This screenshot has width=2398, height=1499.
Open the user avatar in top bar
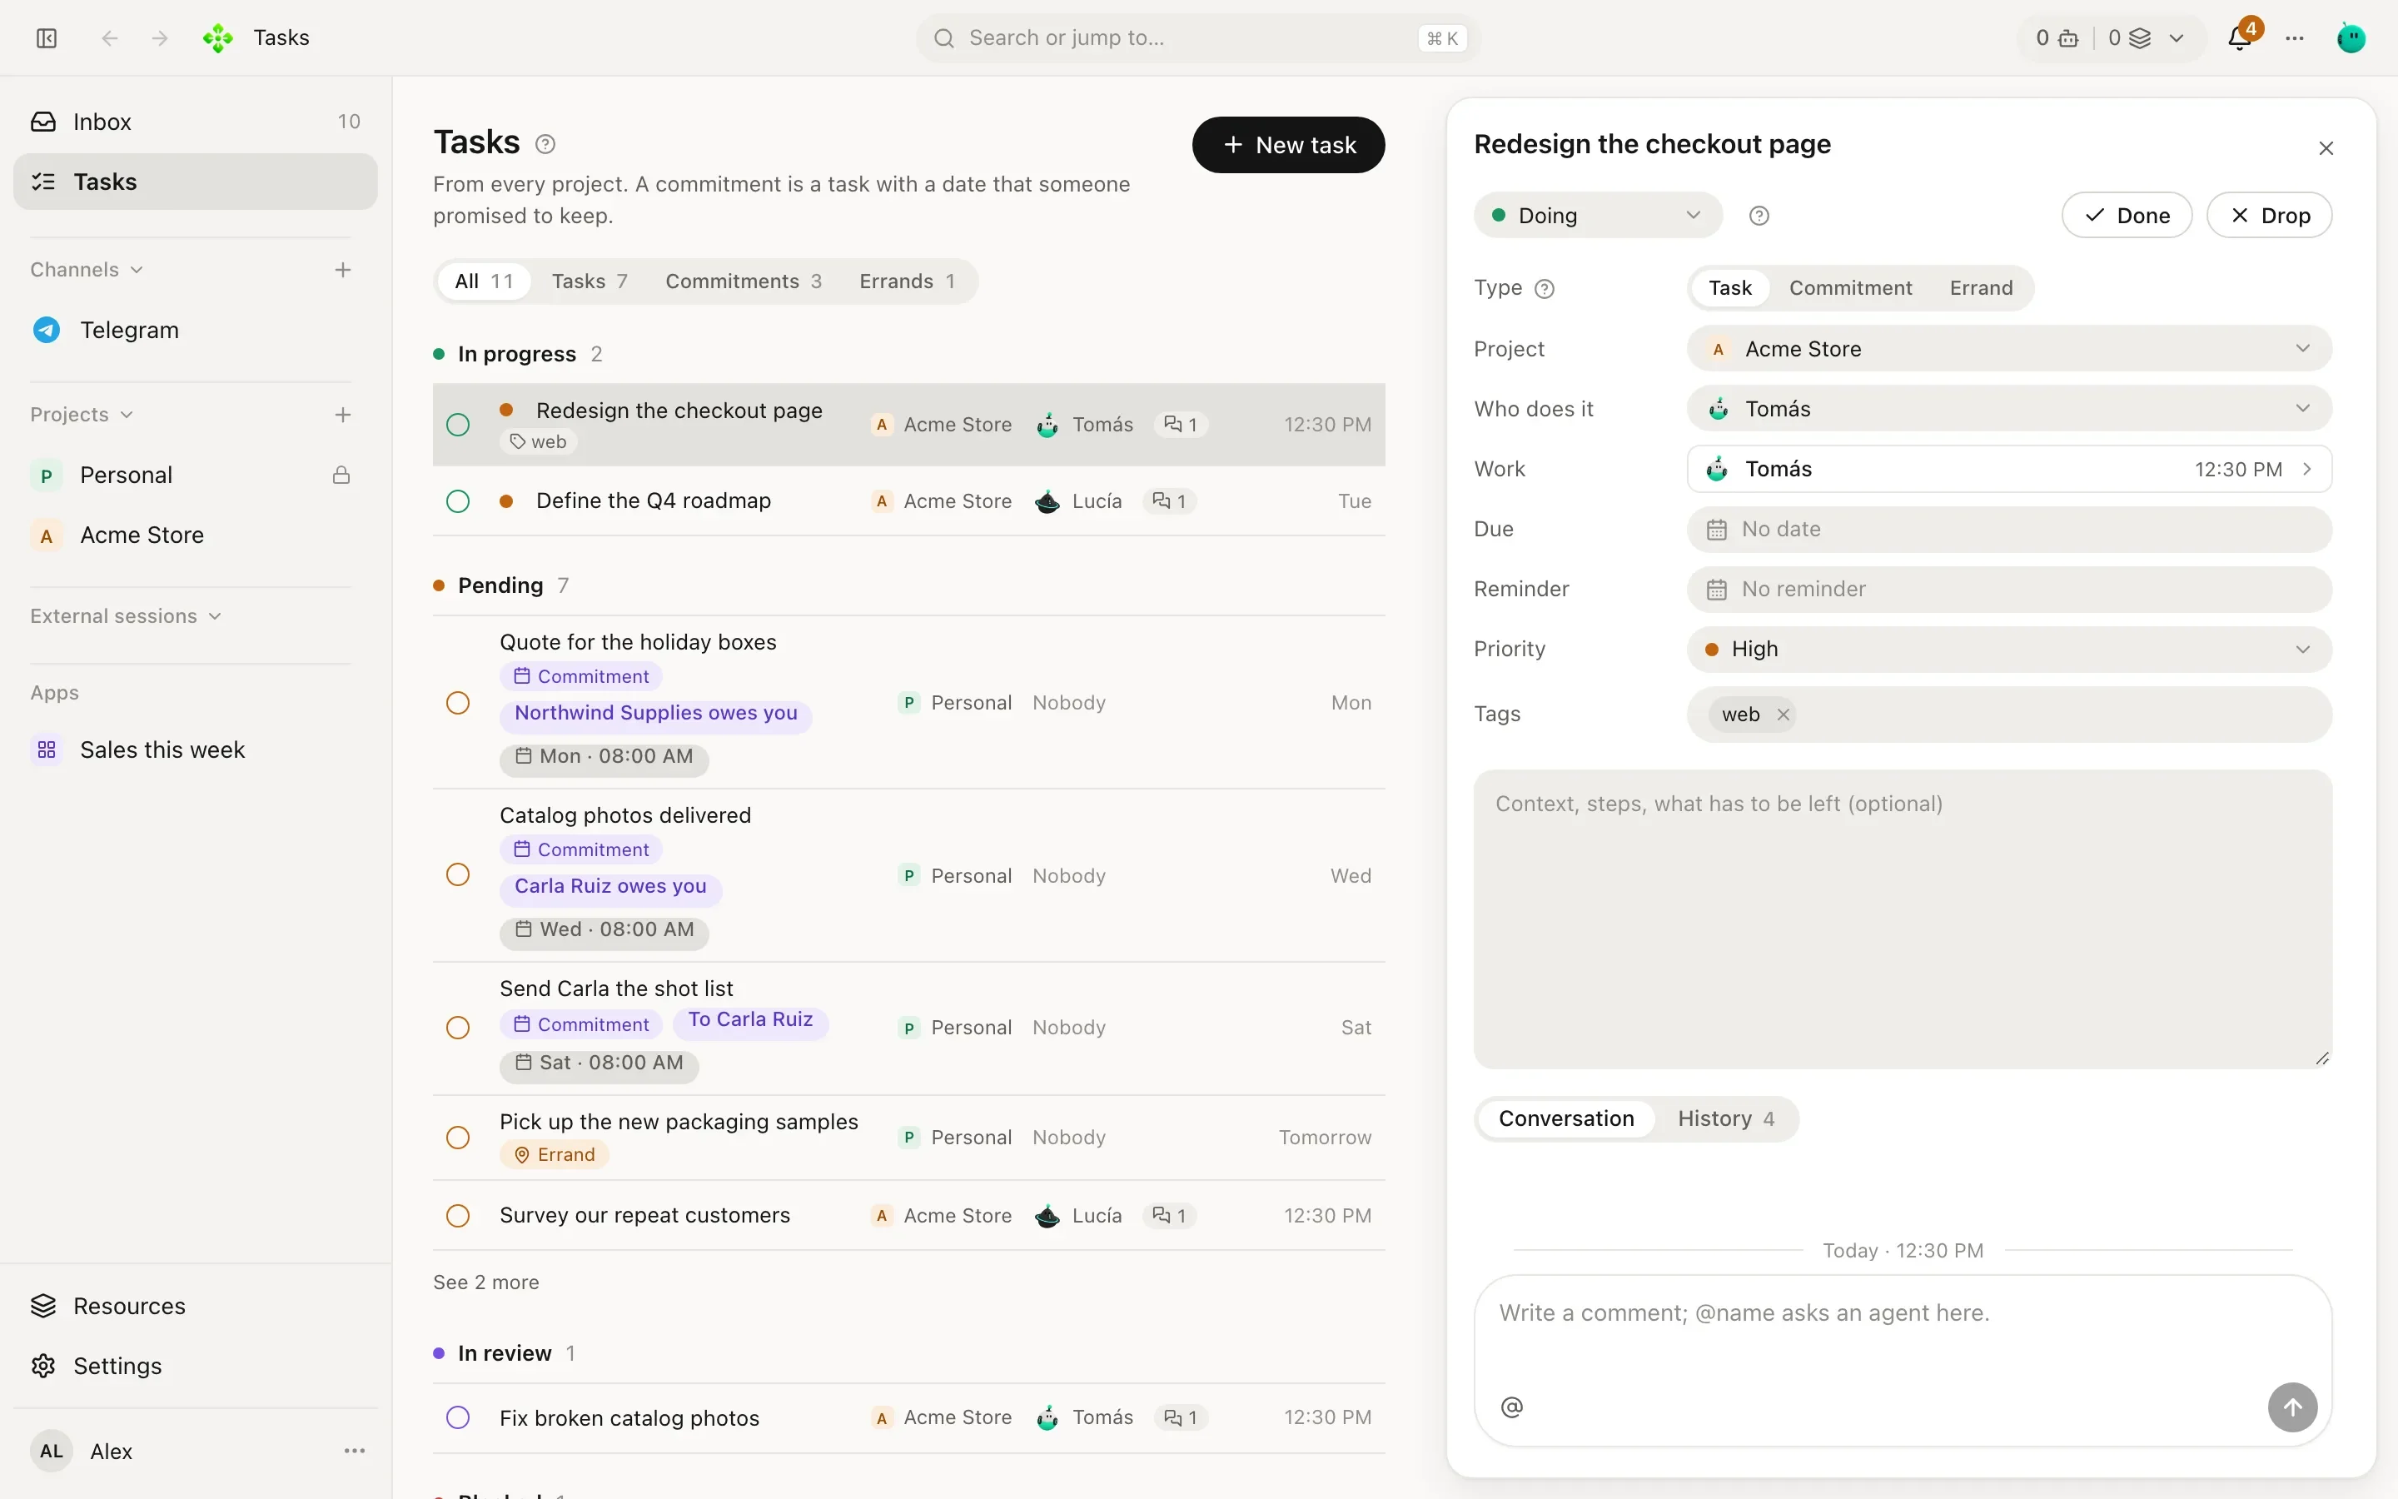pos(2351,37)
